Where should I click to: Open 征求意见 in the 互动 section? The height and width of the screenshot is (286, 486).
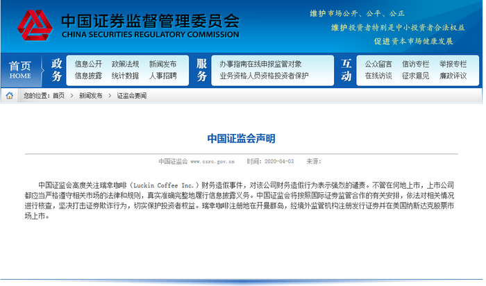click(416, 76)
